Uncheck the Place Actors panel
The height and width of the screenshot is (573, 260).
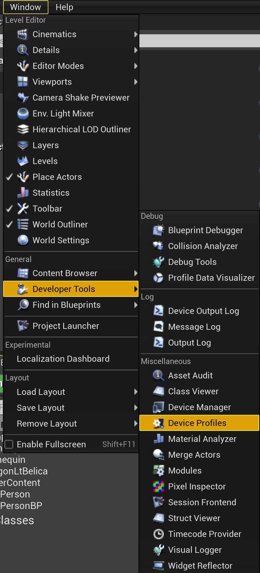(x=10, y=177)
